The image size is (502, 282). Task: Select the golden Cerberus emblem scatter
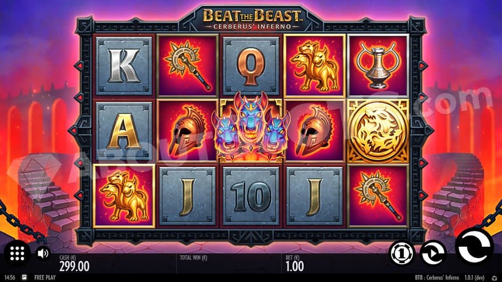(x=378, y=130)
